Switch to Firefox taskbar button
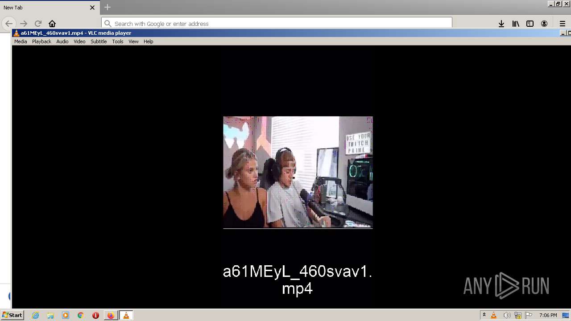Viewport: 571px width, 321px height. (111, 315)
